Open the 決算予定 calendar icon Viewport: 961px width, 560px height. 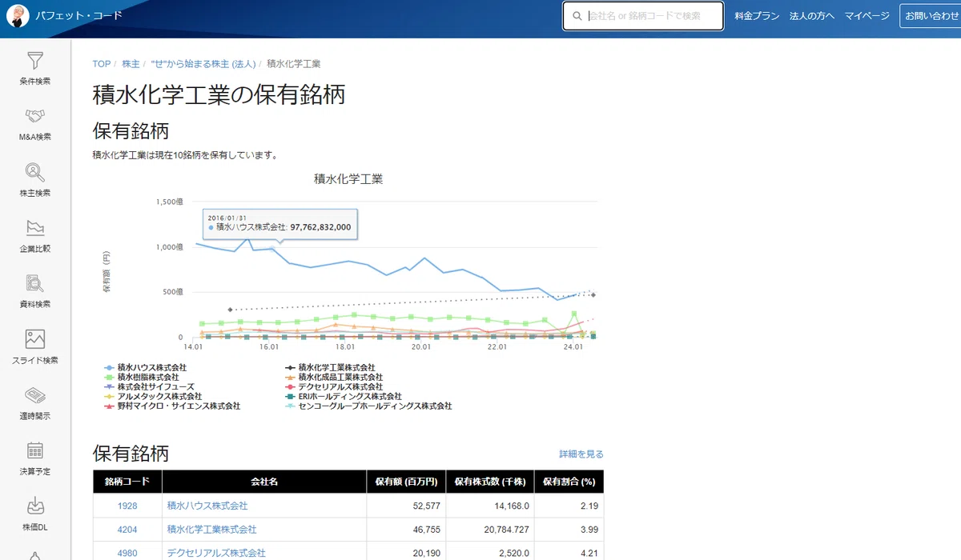[x=35, y=450]
